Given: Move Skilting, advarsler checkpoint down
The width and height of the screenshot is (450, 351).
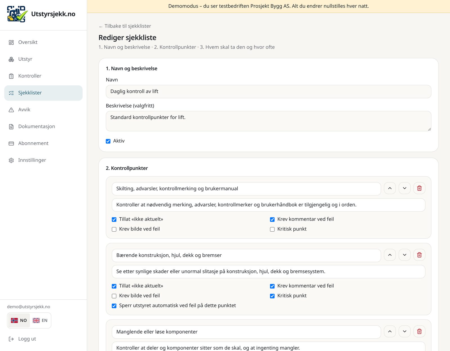Looking at the screenshot, I should (405, 188).
